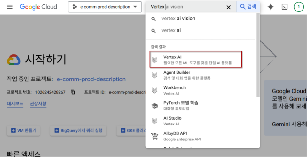The width and height of the screenshot is (307, 159).
Task: Click the VM 만들기 button
Action: tap(23, 131)
